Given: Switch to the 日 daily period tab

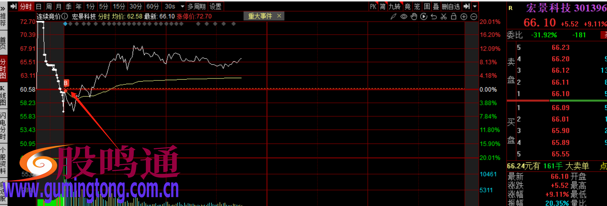Looking at the screenshot, I should tap(39, 6).
